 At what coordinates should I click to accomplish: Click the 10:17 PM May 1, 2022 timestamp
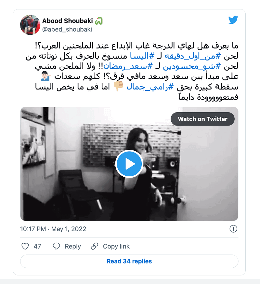pyautogui.click(x=53, y=229)
